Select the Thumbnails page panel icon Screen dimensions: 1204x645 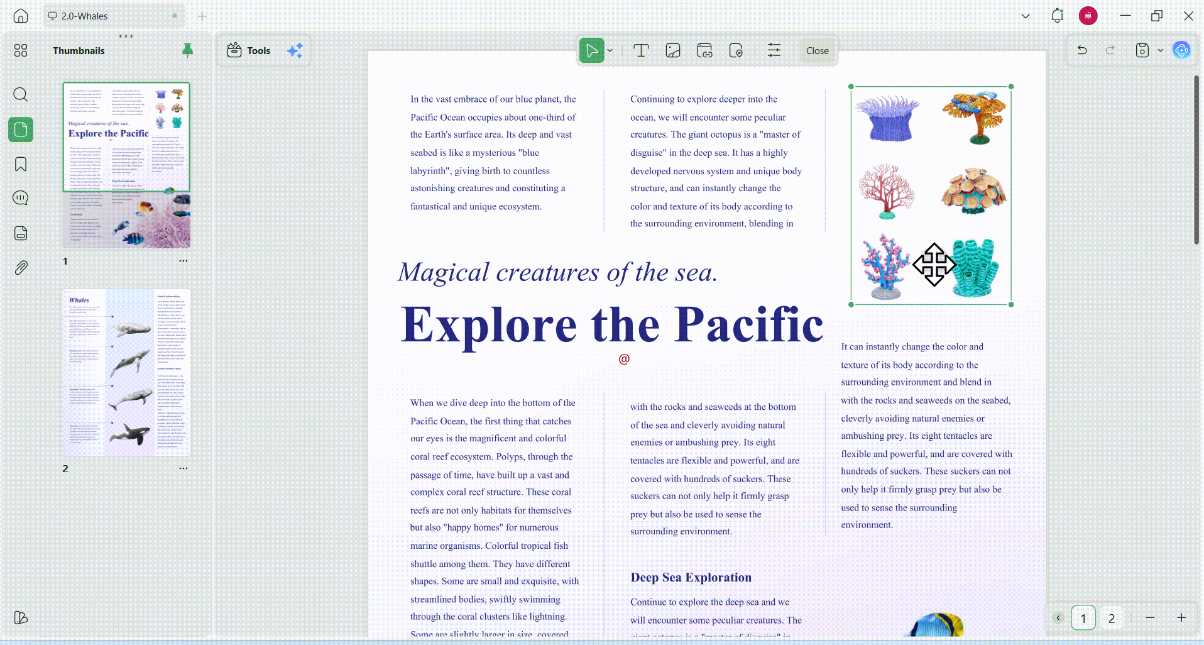pos(21,130)
